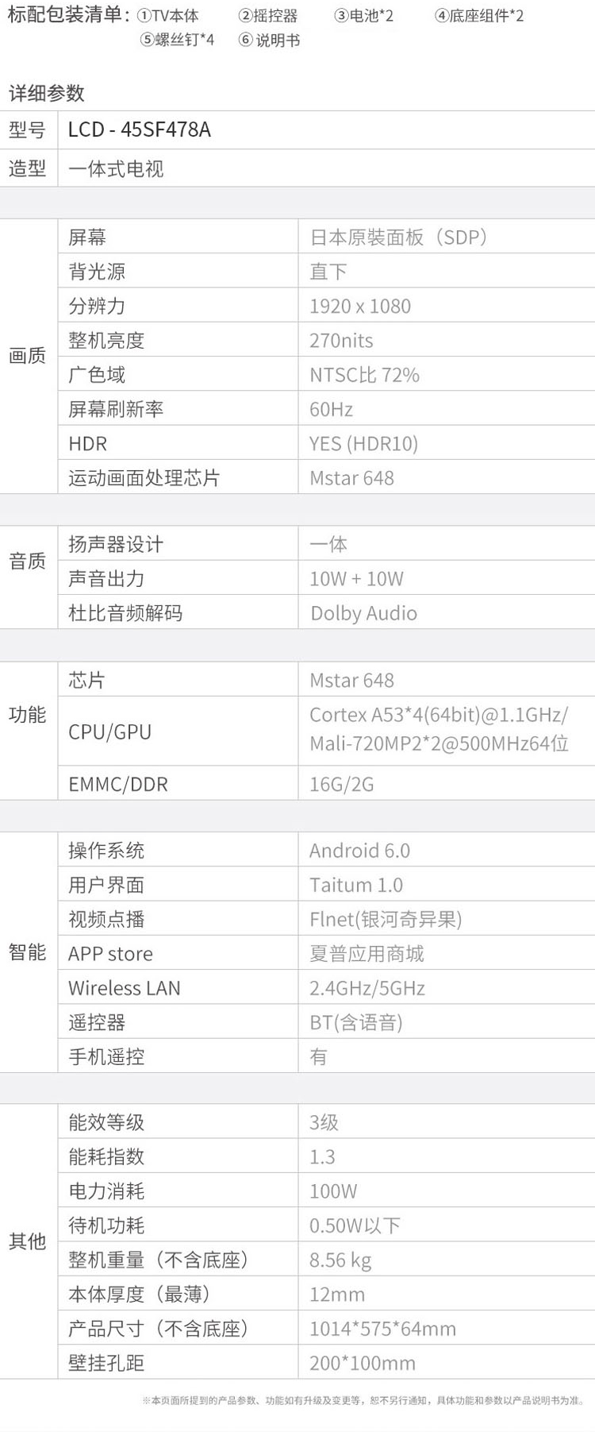The image size is (595, 1432).
Task: Click the ②摇控器 packing list item
Action: [x=268, y=16]
